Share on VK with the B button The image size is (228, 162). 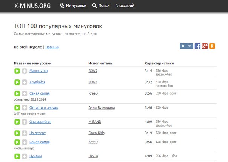point(183,46)
